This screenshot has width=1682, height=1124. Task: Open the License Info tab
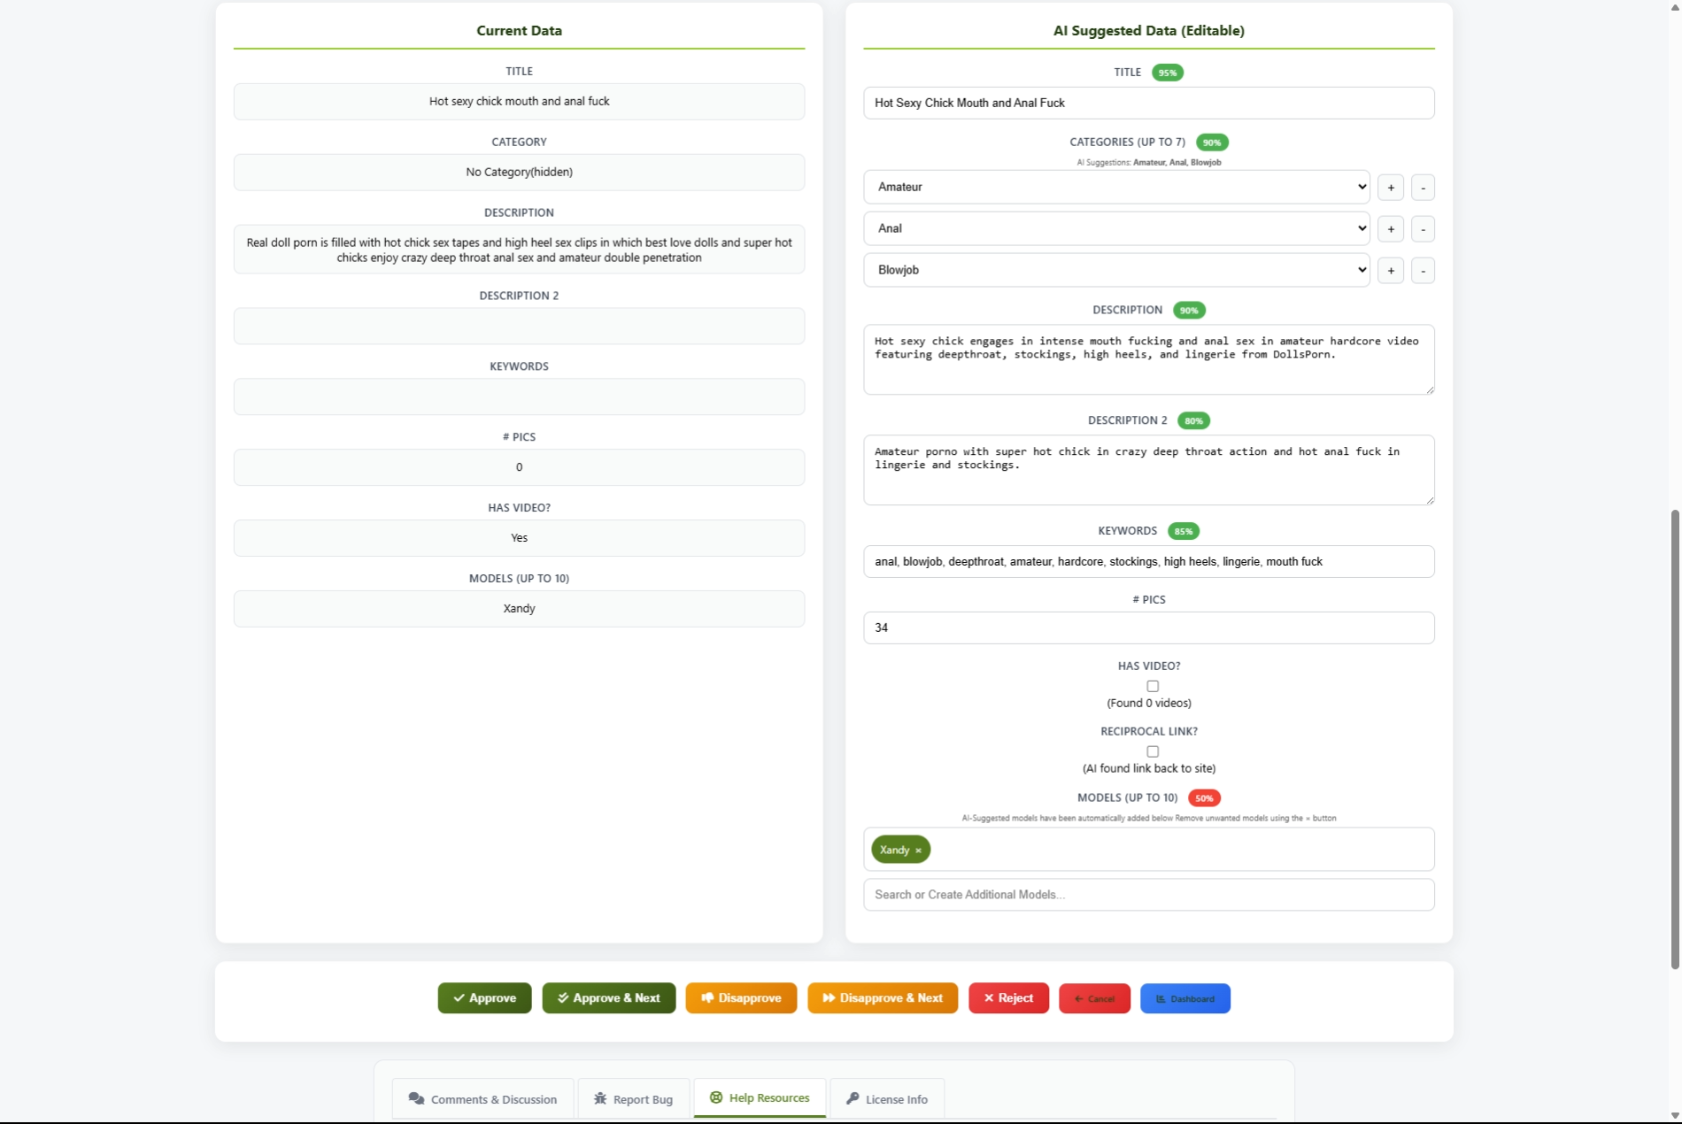887,1099
